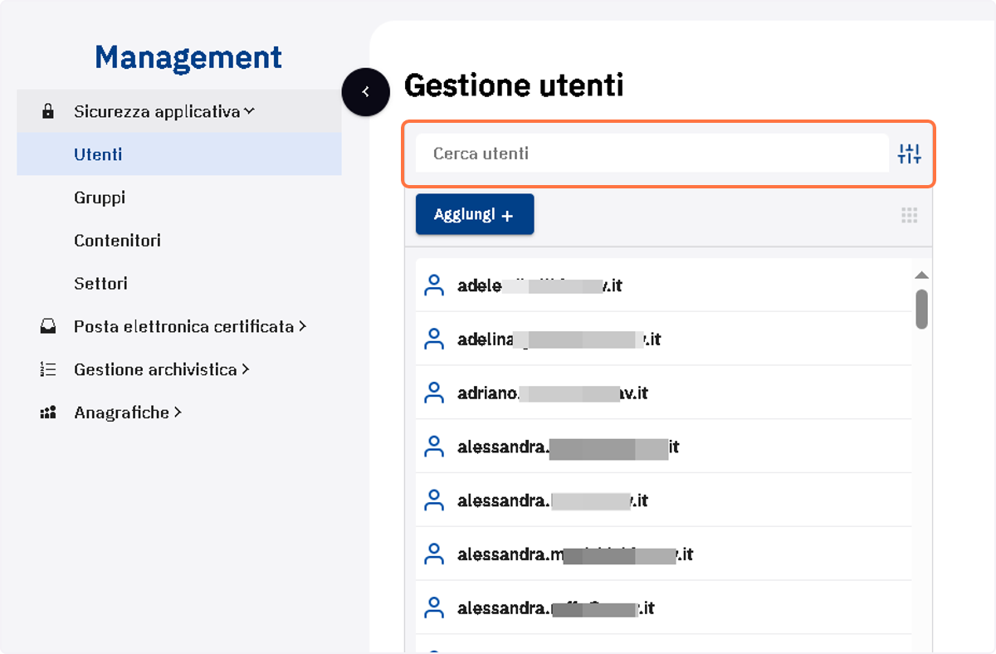Click the people icon beside Anagrafiche

48,413
